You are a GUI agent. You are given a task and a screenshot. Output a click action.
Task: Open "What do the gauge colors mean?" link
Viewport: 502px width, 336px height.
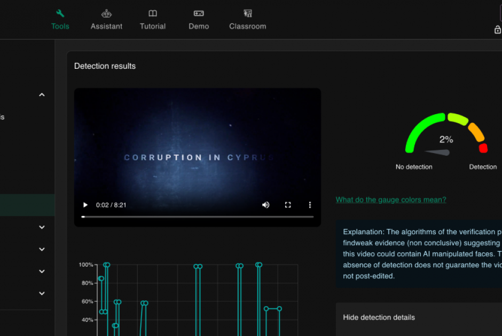click(390, 199)
